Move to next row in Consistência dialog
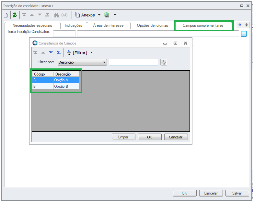Screen dimensions: 253x201 pos(51,52)
